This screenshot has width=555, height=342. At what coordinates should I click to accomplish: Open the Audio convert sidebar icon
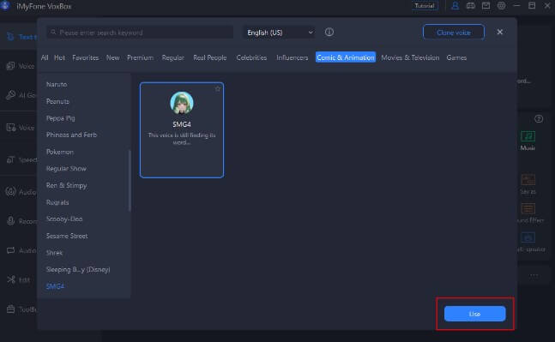10,250
